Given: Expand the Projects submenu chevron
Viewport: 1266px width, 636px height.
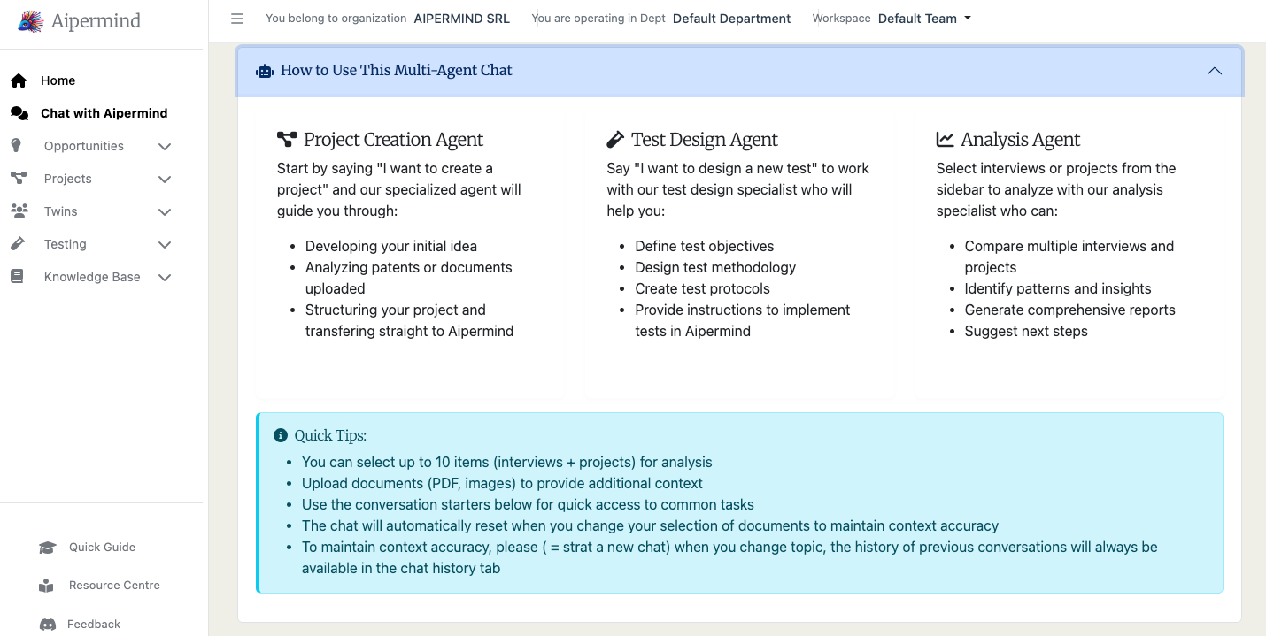Looking at the screenshot, I should pos(164,180).
